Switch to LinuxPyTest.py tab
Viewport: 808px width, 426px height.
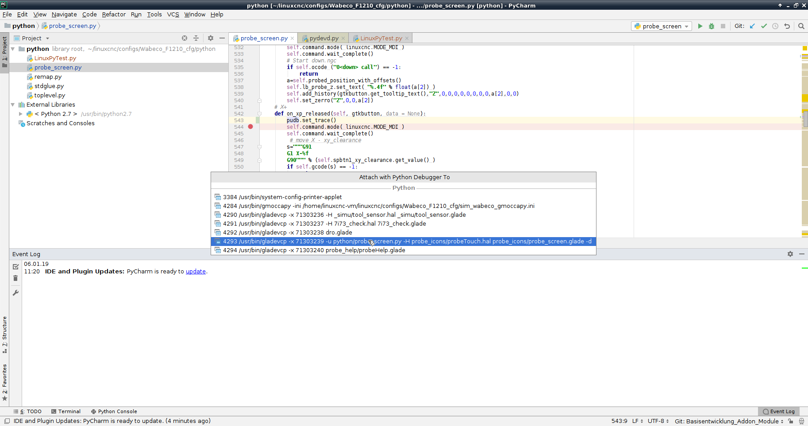pos(381,38)
